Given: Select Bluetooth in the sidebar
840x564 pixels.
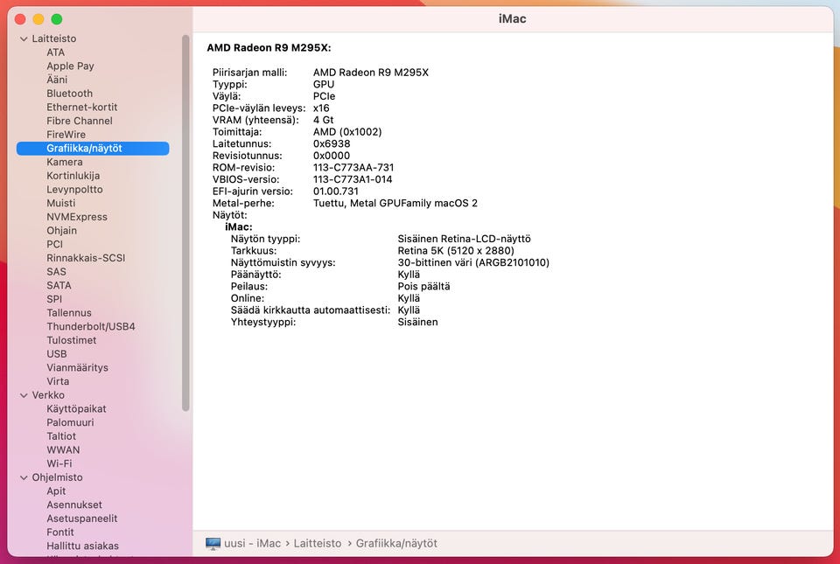Looking at the screenshot, I should pyautogui.click(x=70, y=94).
